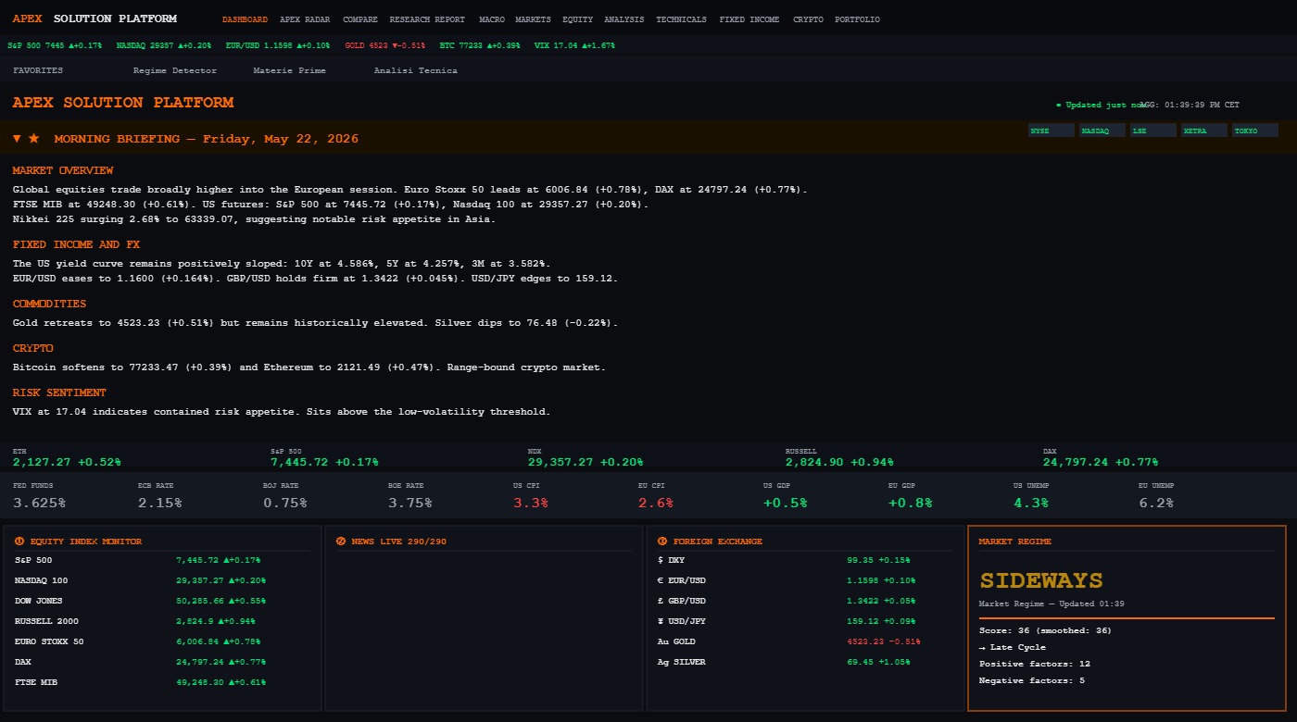Open the Markets navigation item
The width and height of the screenshot is (1297, 722).
coord(533,19)
